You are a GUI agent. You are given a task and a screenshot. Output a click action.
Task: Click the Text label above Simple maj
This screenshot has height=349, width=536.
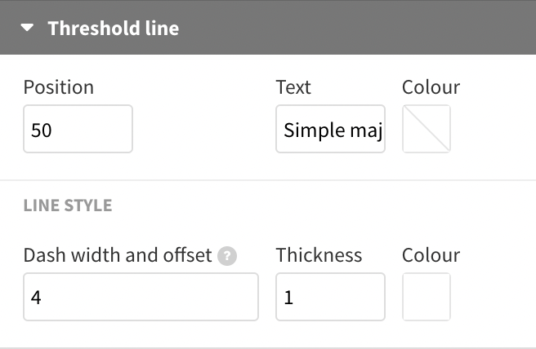[293, 87]
